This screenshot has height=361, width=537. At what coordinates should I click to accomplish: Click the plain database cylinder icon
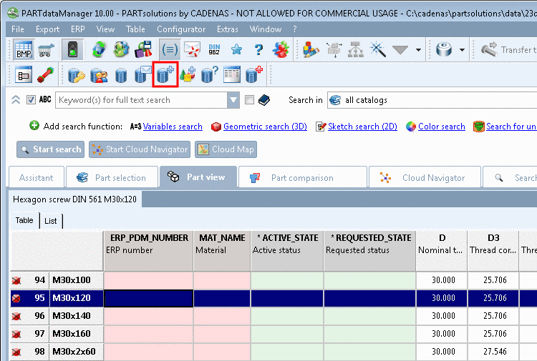click(121, 75)
